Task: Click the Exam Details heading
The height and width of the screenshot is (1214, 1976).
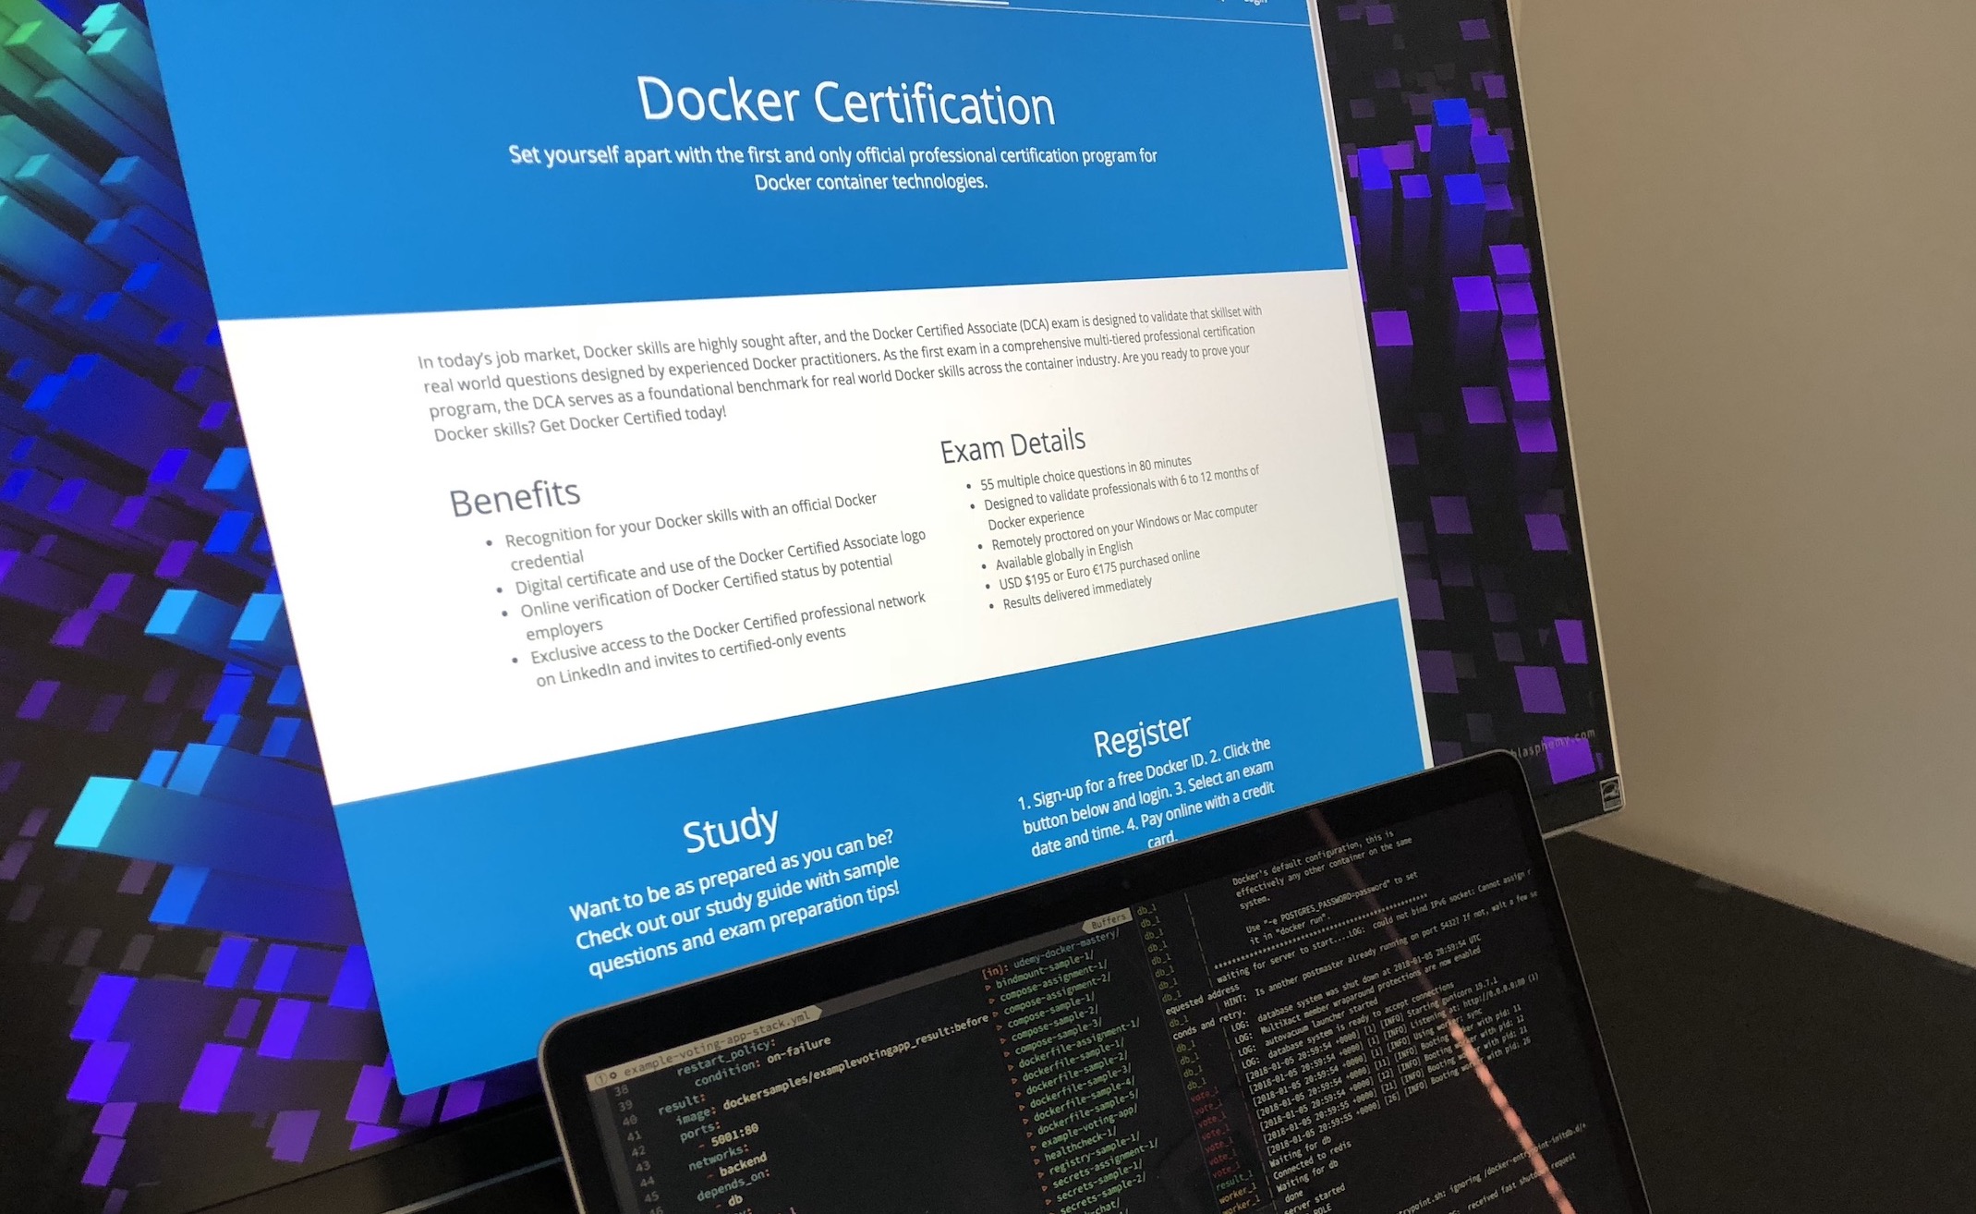Action: coord(1012,444)
